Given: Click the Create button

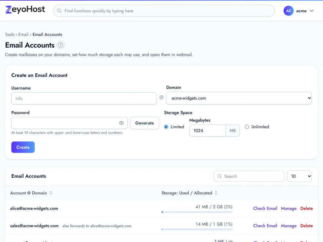Looking at the screenshot, I should [23, 147].
